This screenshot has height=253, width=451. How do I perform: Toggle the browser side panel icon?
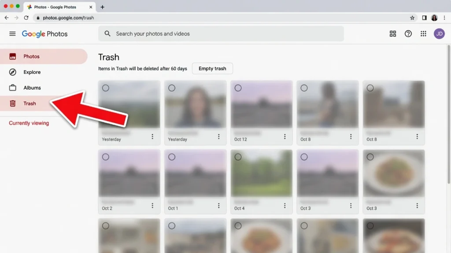[424, 18]
